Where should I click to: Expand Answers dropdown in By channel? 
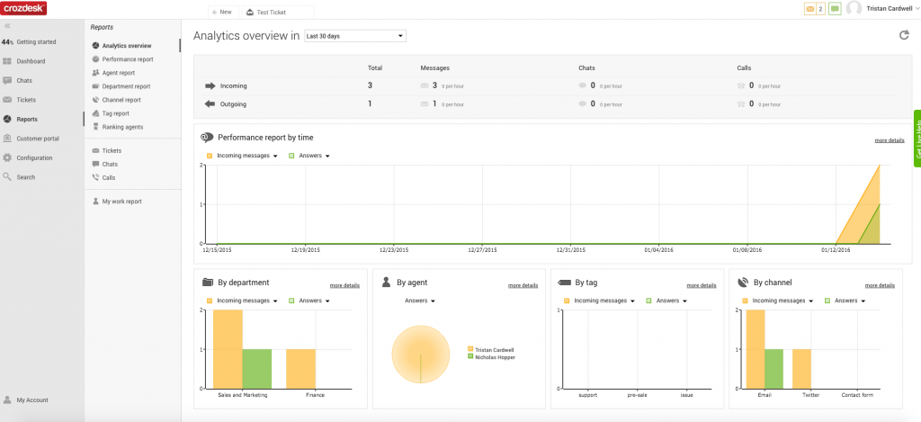point(863,301)
